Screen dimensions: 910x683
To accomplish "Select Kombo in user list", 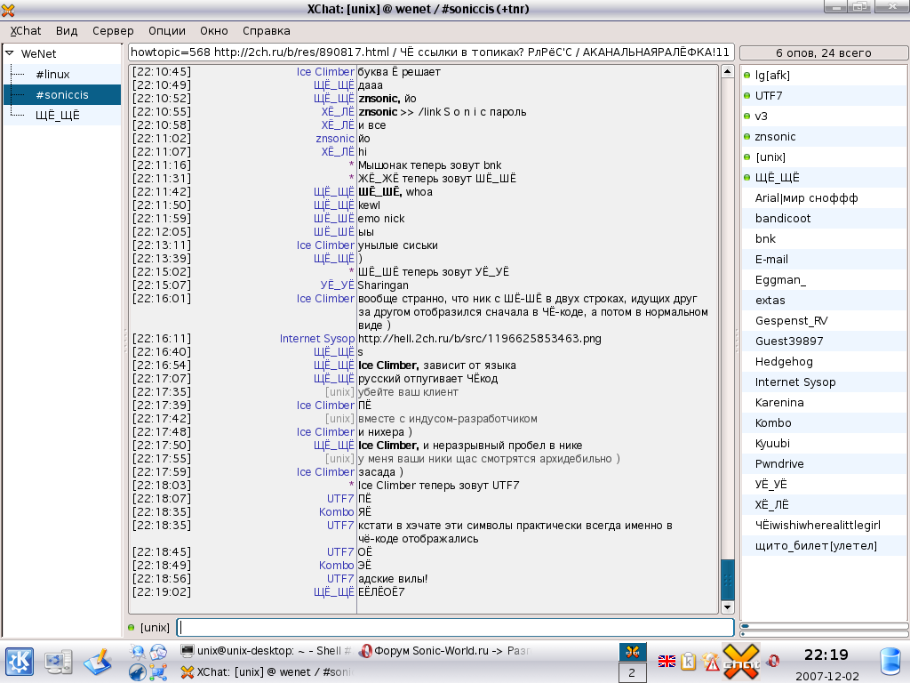I will tap(824, 422).
